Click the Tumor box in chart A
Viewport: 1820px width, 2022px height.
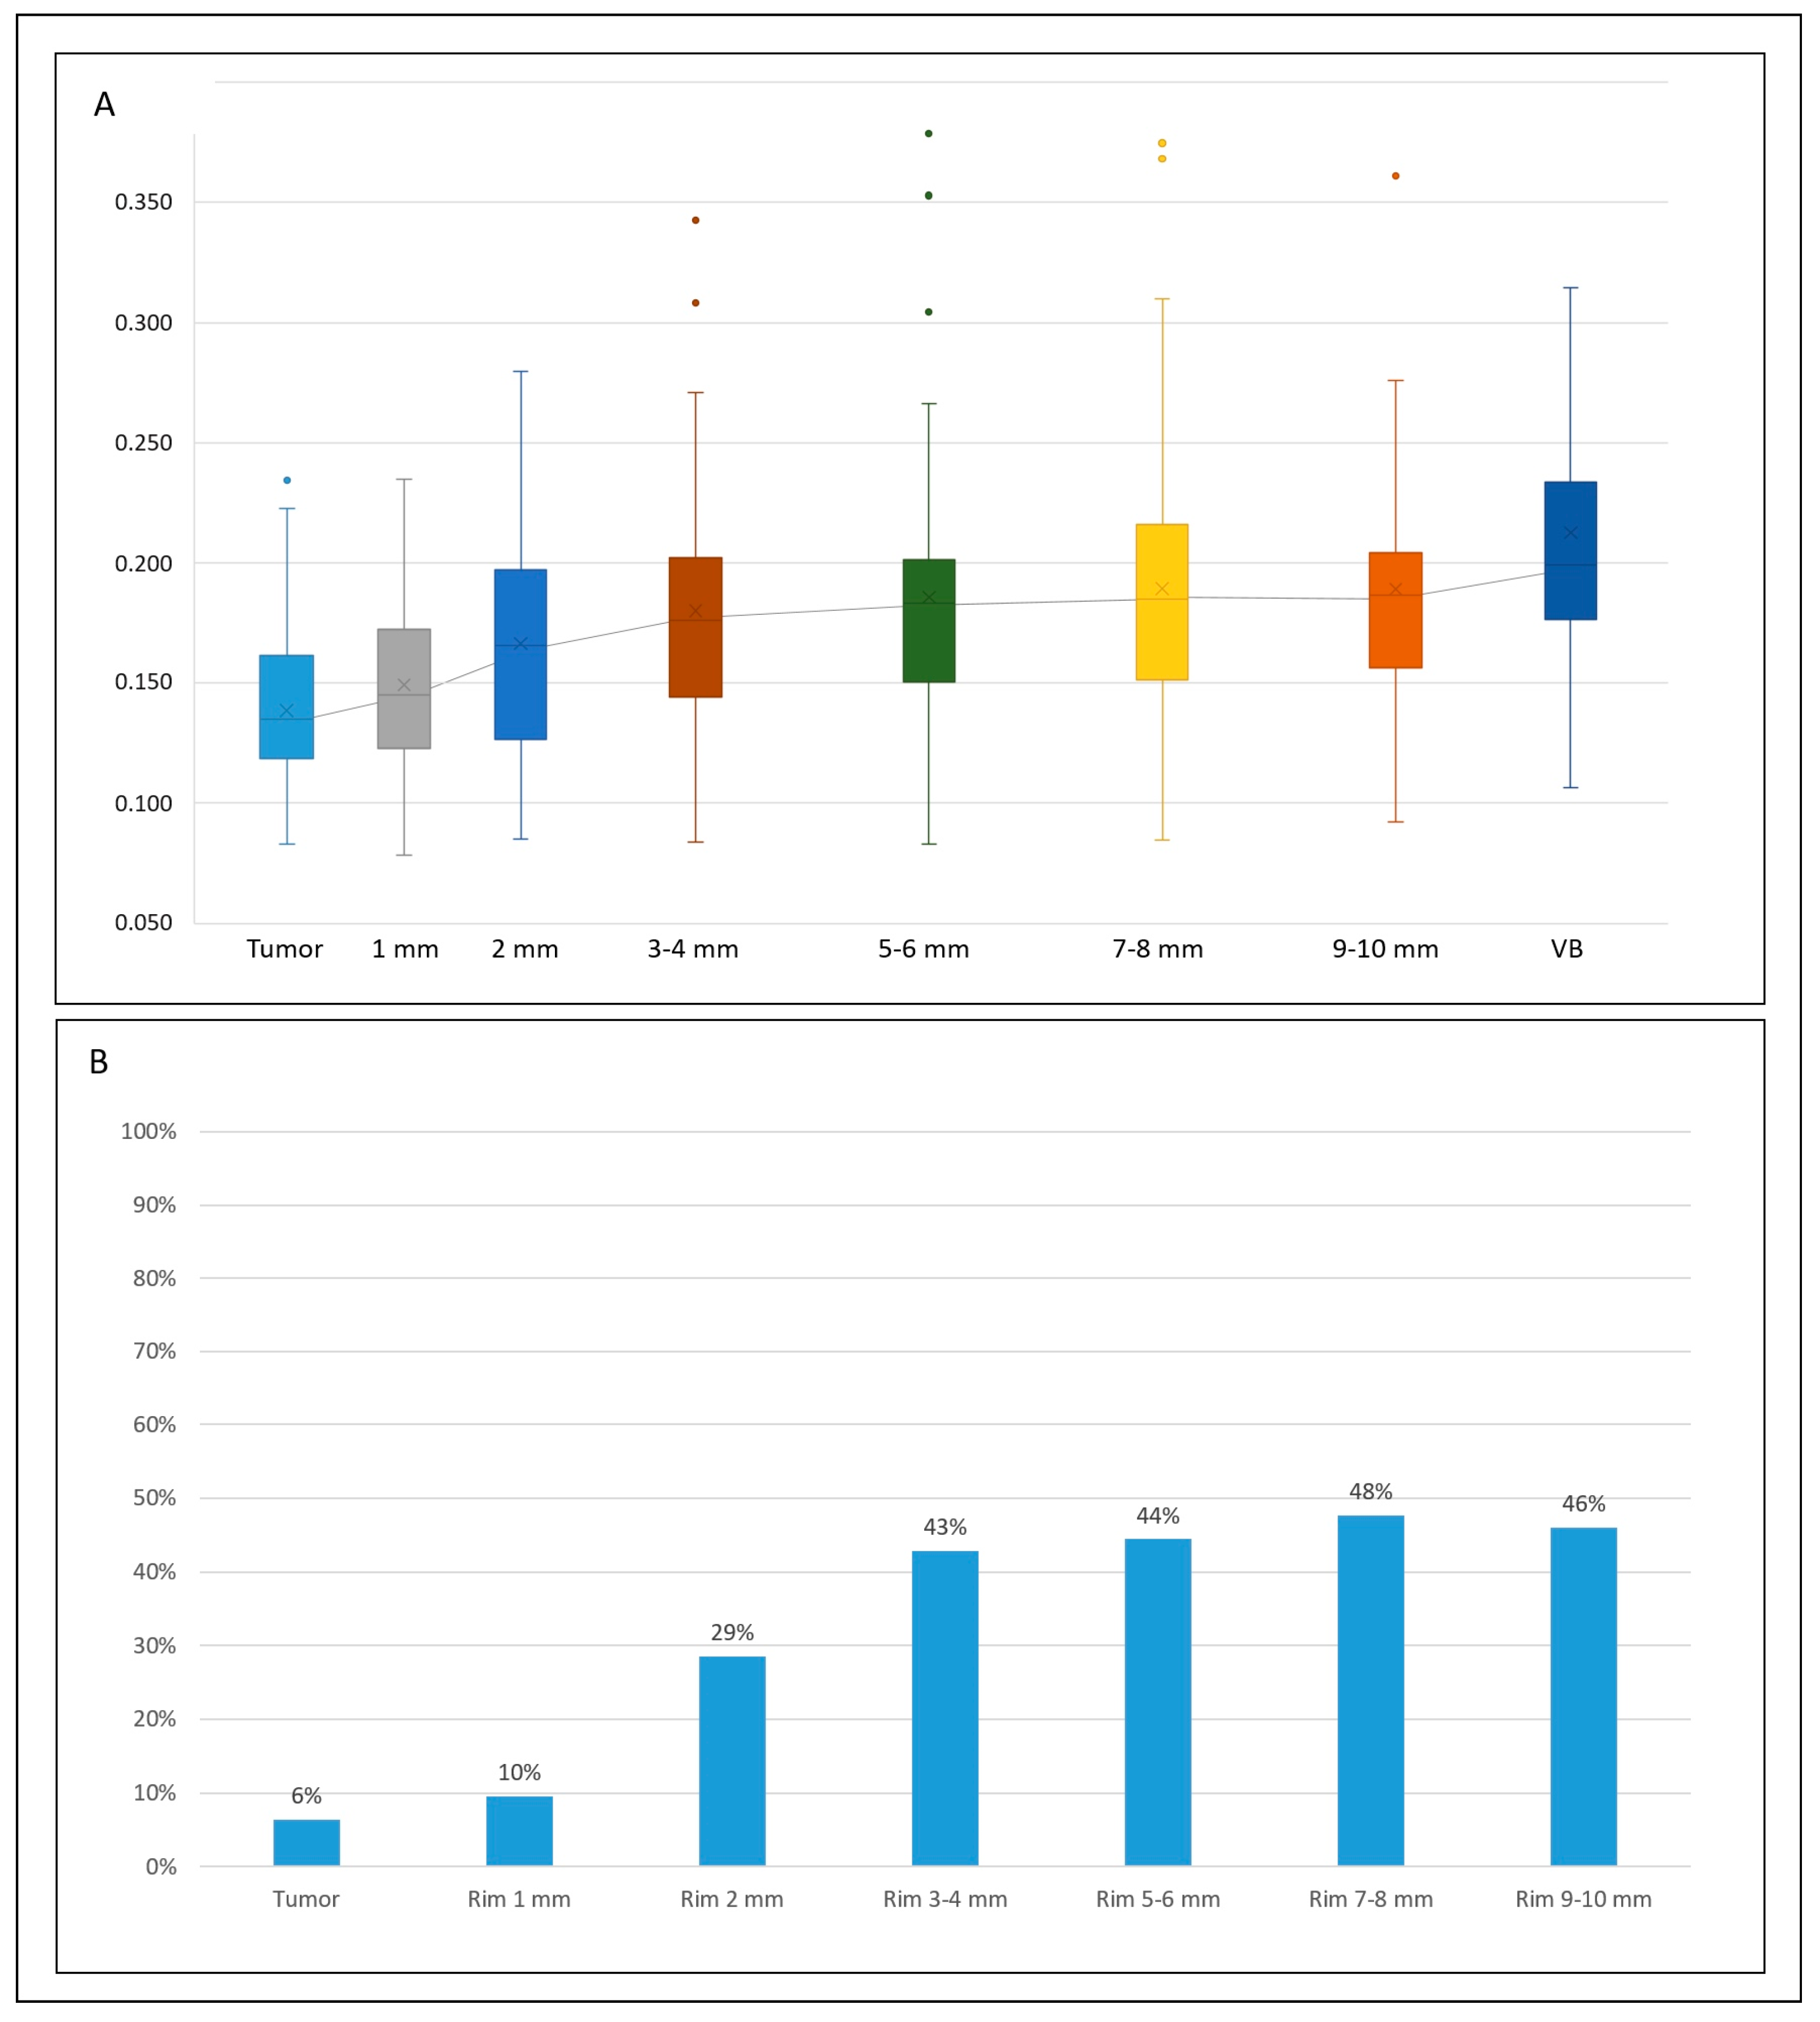point(287,707)
